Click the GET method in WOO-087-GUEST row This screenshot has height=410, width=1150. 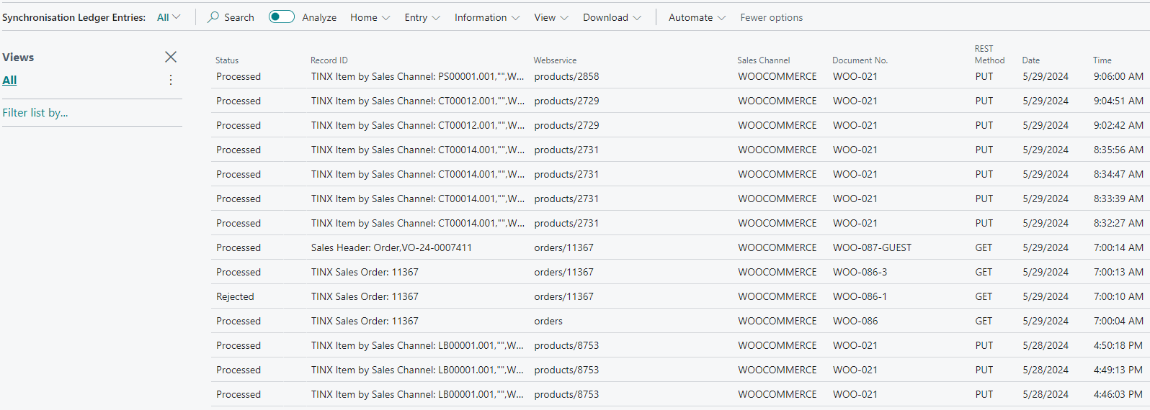coord(984,247)
